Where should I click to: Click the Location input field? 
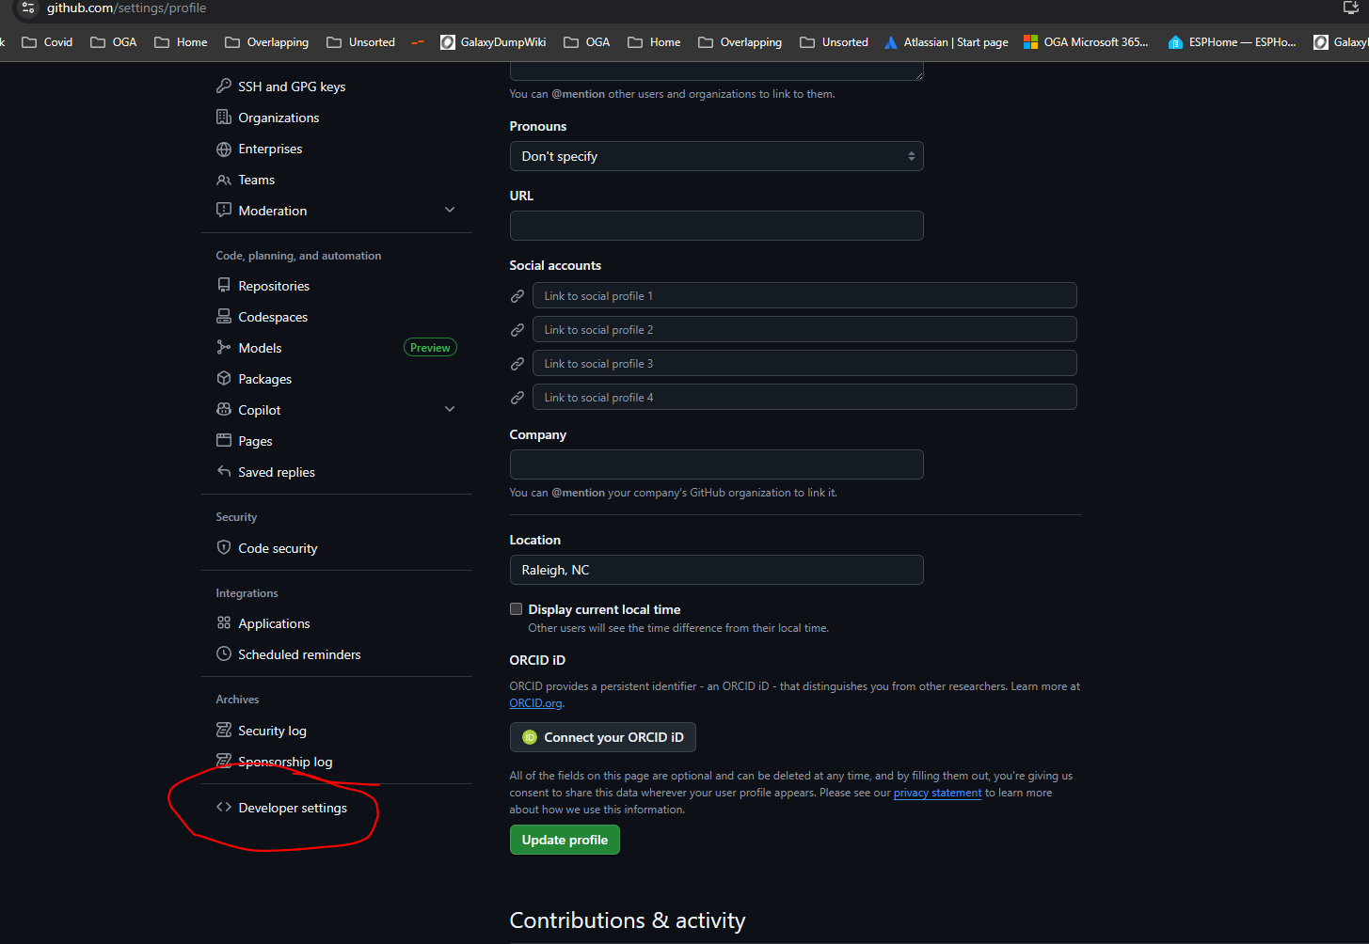pyautogui.click(x=716, y=570)
